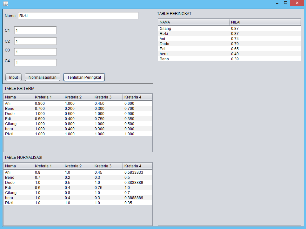Viewport: 306px width, 229px height.
Task: Click Edi's 0.350 cell in Table Kriteria
Action: point(137,119)
